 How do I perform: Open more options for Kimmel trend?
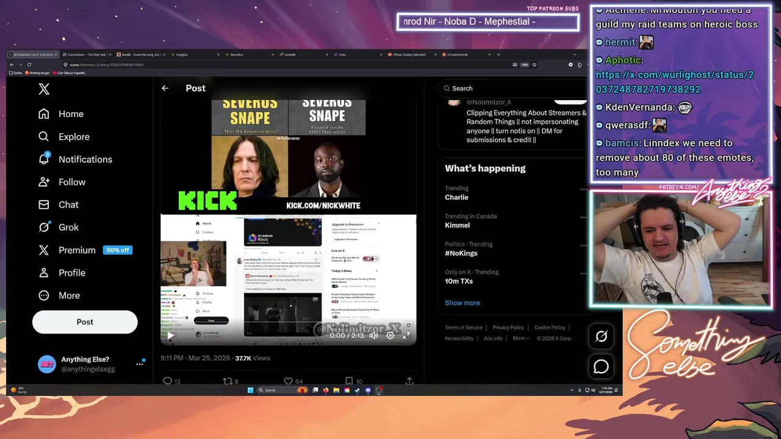[583, 218]
